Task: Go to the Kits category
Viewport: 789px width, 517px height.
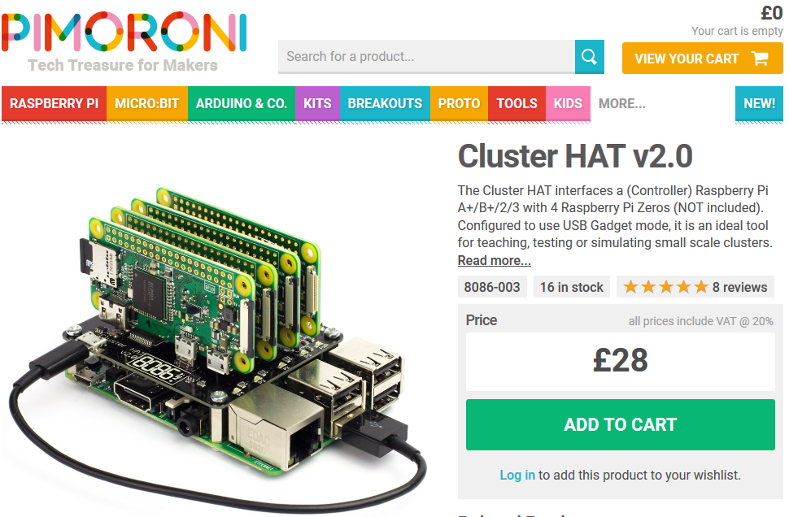Action: [317, 103]
